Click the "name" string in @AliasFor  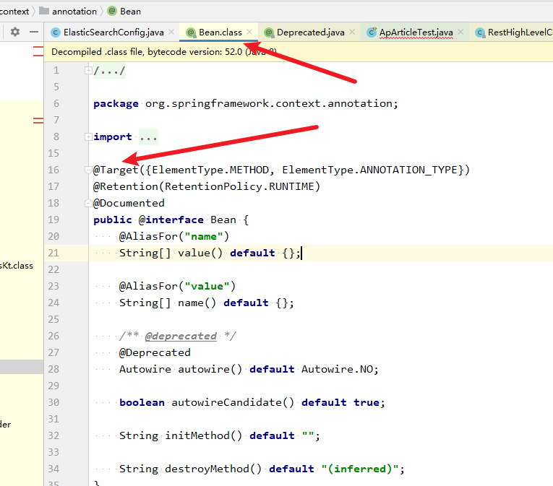coord(204,236)
